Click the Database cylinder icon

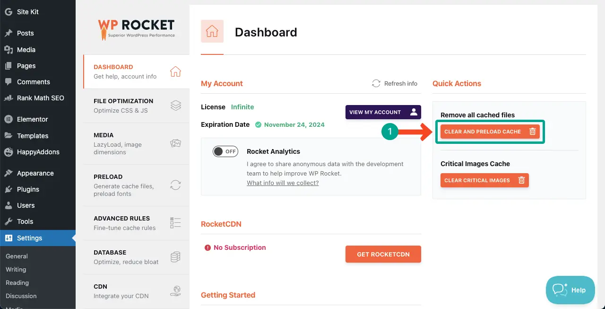[x=175, y=257]
